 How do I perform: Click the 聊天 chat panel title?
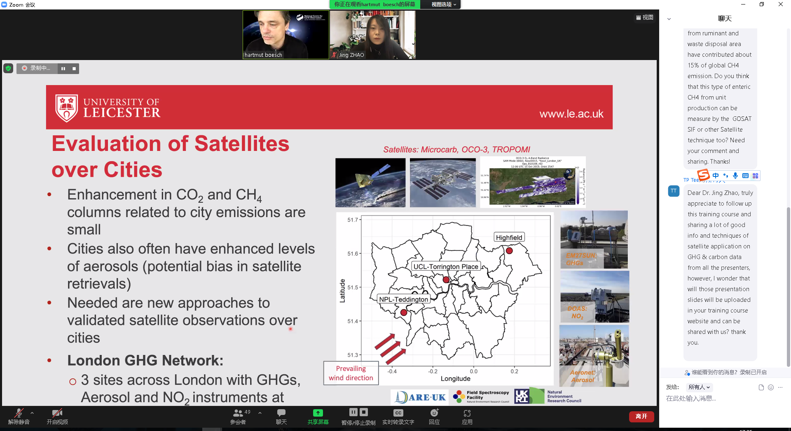tap(725, 19)
